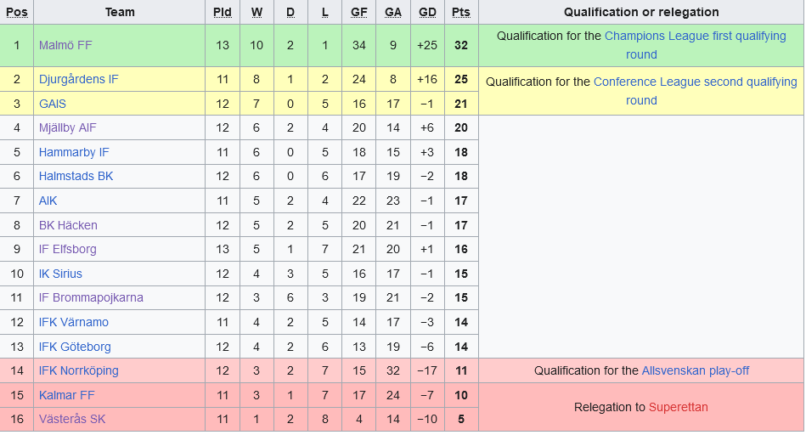Open the Västerås SK link
The image size is (806, 435).
click(72, 419)
